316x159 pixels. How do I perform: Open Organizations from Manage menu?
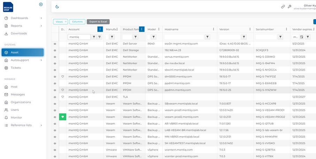[21, 102]
